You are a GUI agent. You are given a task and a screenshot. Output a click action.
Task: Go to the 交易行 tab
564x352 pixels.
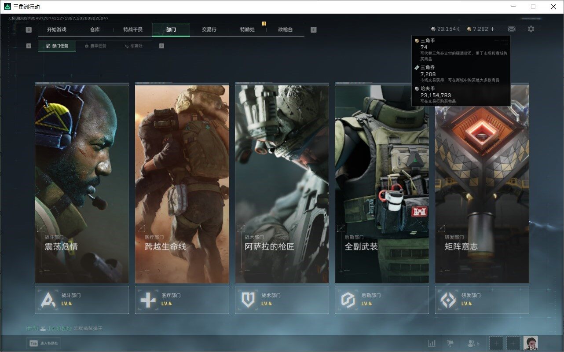coord(209,29)
